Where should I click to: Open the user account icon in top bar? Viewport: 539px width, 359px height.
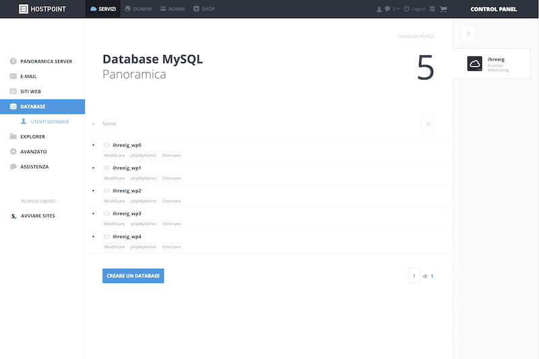coord(379,9)
